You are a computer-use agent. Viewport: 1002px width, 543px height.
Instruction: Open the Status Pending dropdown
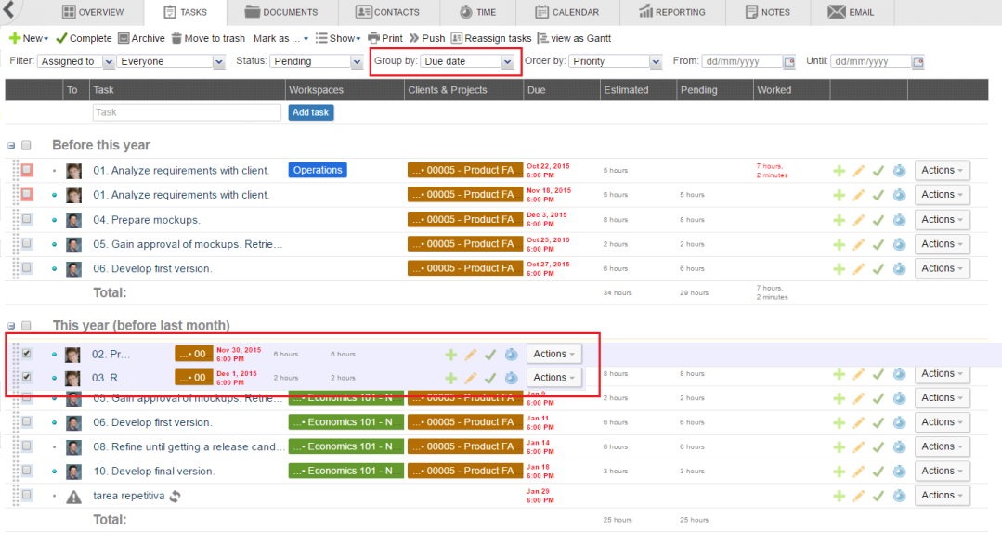[317, 62]
